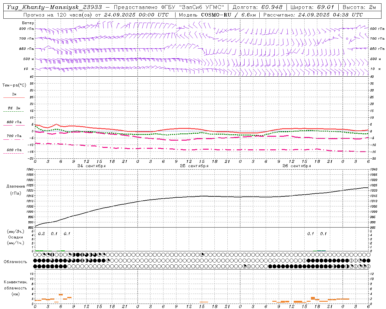The image size is (386, 309).
Task: Click the red 2м temperature legend line
Action: pos(14,97)
